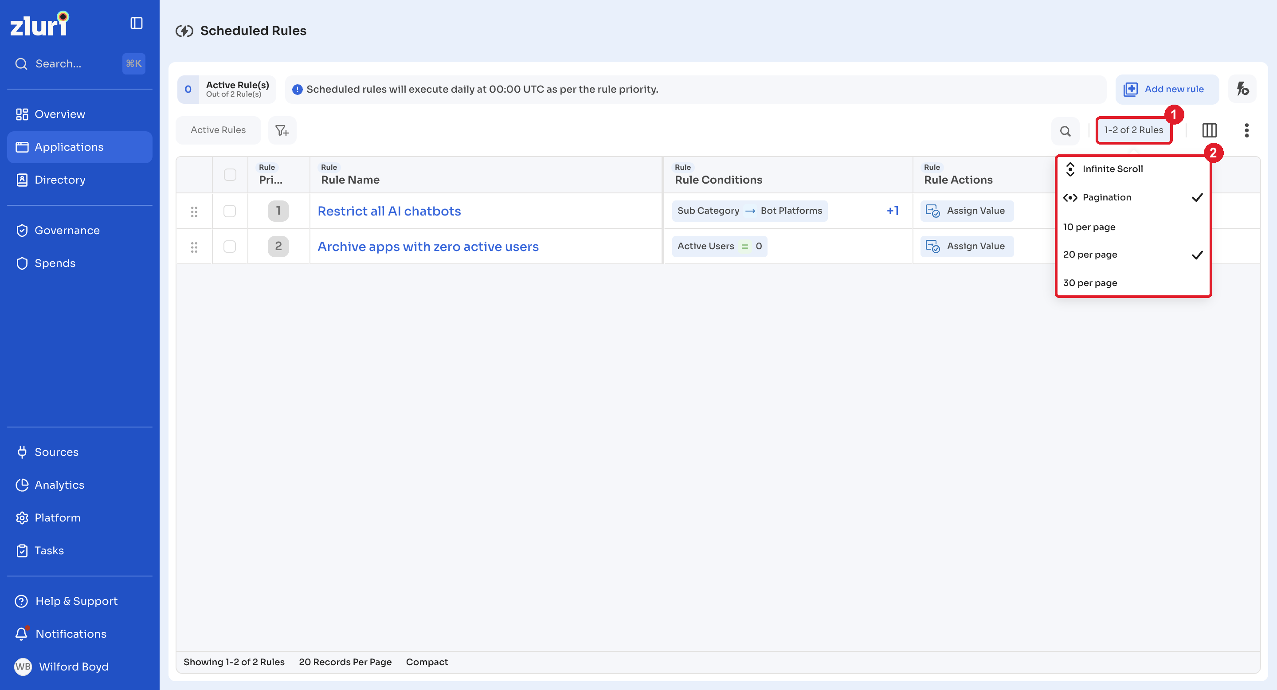Viewport: 1277px width, 690px height.
Task: Select Pagination option
Action: (x=1133, y=198)
